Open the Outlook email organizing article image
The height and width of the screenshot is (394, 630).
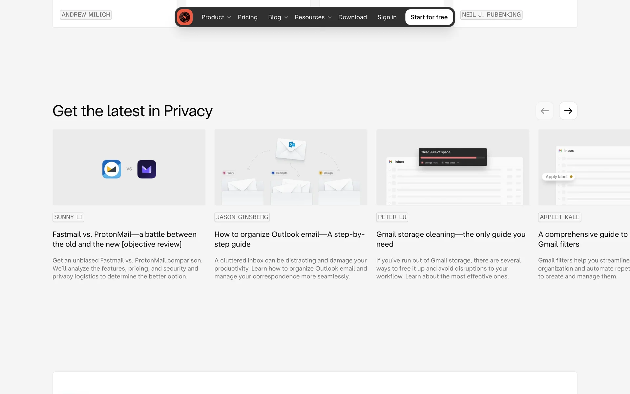pos(291,167)
